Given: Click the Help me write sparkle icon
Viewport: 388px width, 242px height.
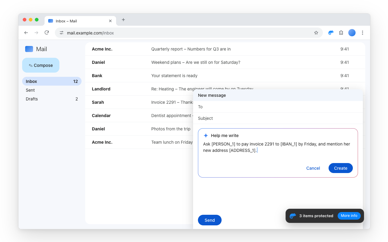Looking at the screenshot, I should [206, 136].
